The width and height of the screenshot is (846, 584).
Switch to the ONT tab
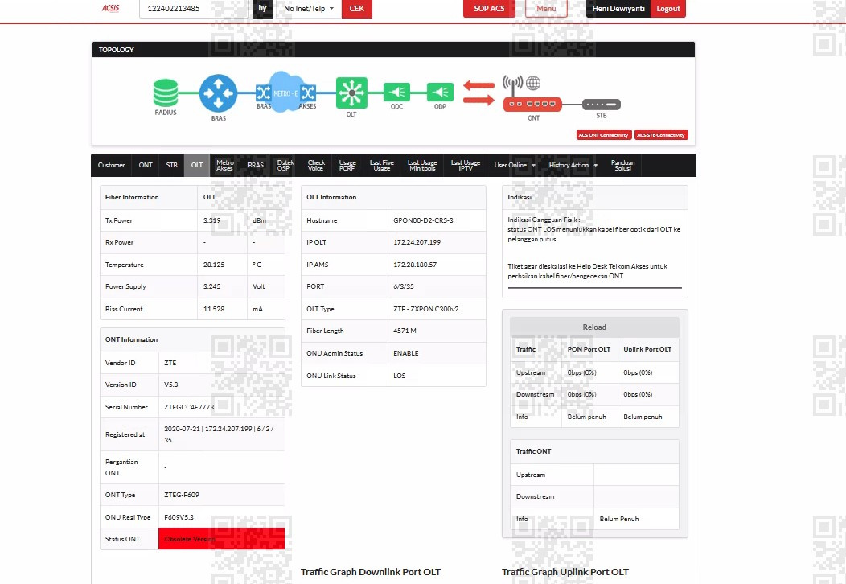click(x=146, y=165)
